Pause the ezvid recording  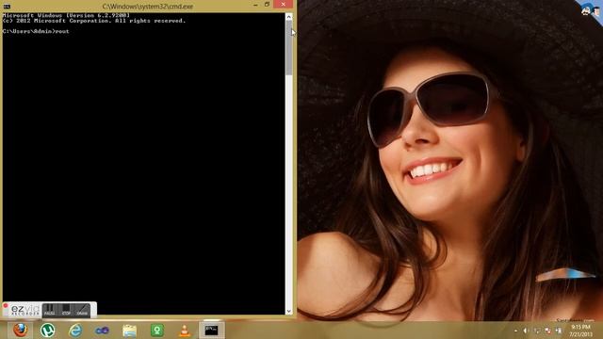pyautogui.click(x=50, y=310)
